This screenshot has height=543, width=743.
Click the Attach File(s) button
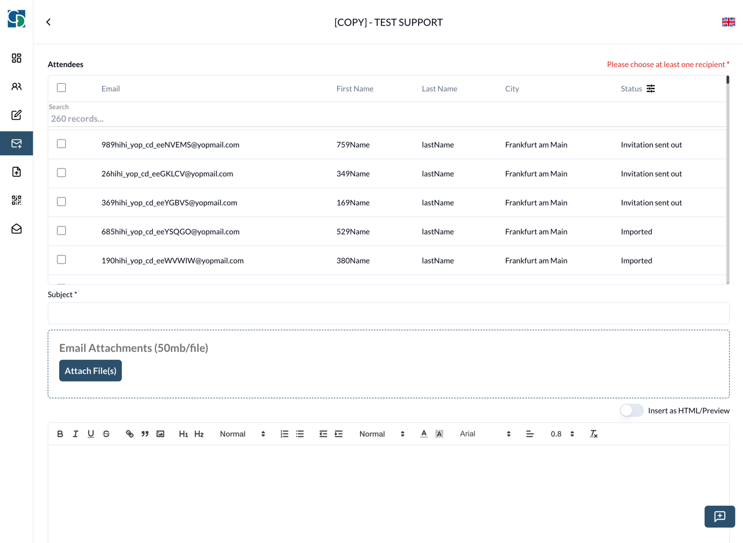click(90, 371)
